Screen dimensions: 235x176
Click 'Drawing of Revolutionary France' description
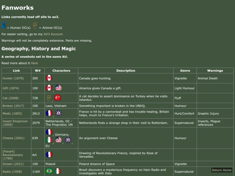118,155
